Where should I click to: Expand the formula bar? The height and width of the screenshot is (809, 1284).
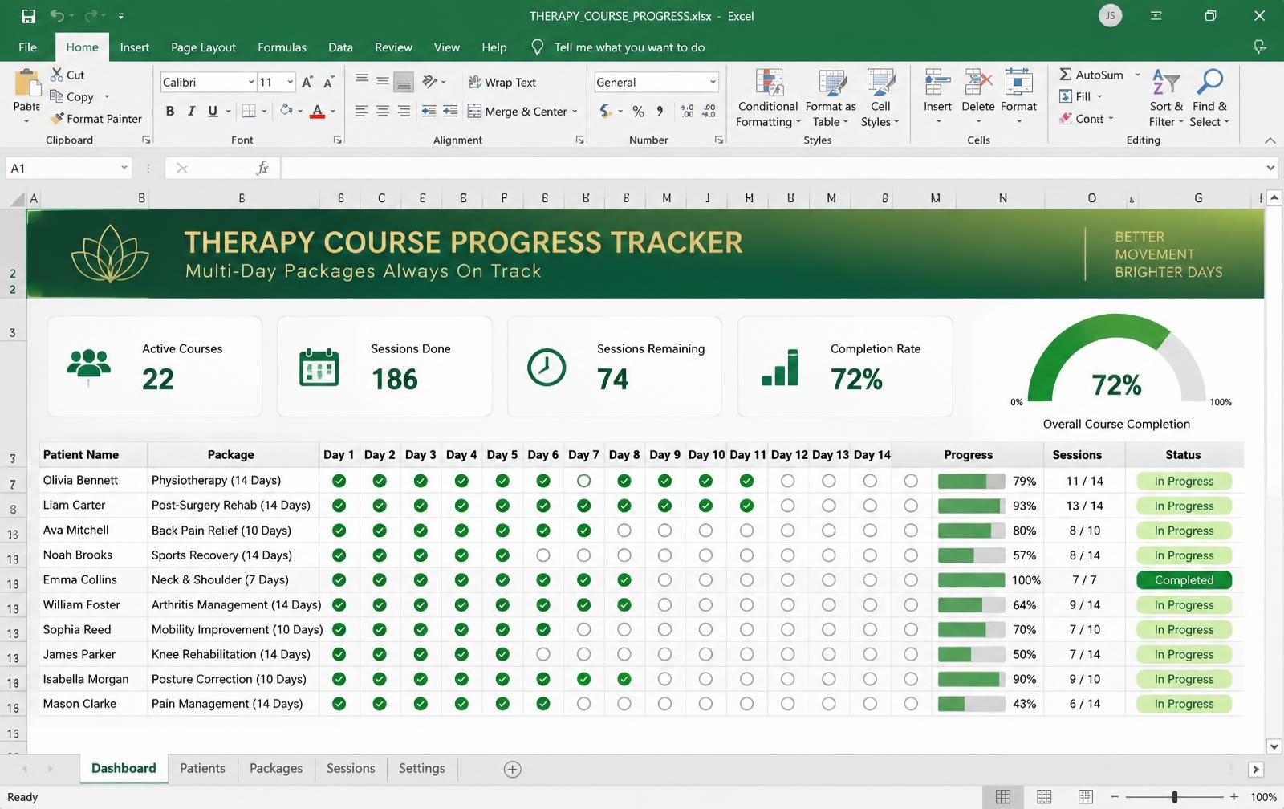[x=1270, y=168]
